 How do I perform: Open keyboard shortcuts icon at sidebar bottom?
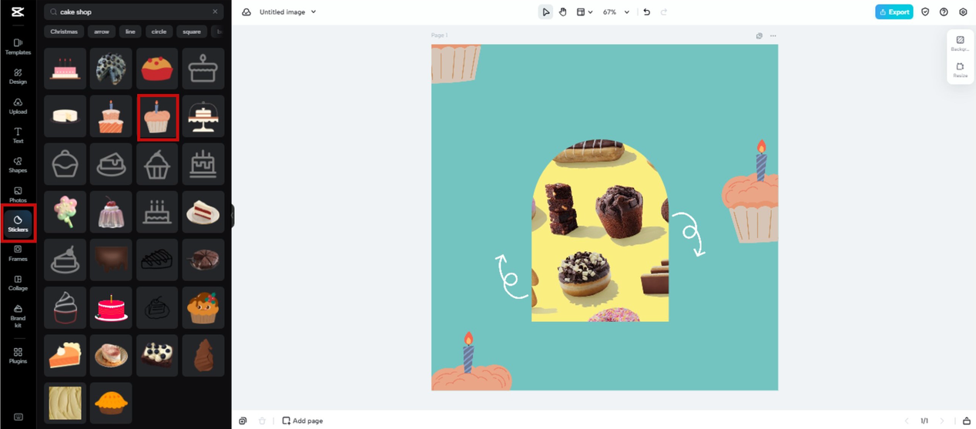pos(18,417)
